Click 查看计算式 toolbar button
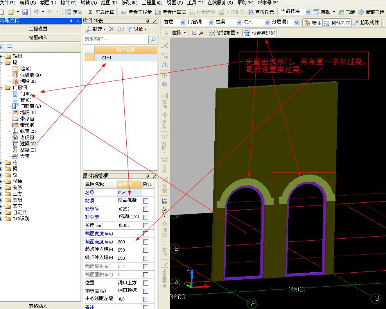The height and width of the screenshot is (309, 386). point(171,12)
